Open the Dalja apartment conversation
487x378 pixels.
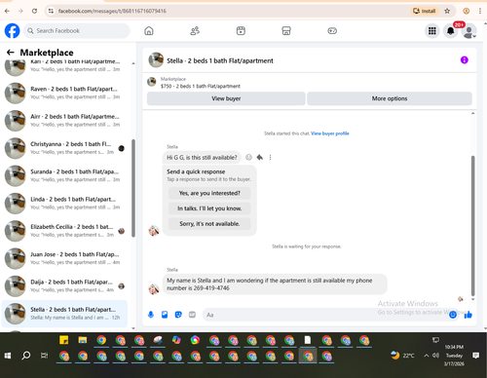(65, 285)
